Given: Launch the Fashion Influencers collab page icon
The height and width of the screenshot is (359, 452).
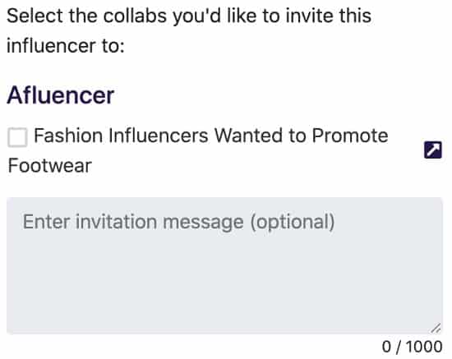Looking at the screenshot, I should click(x=432, y=150).
